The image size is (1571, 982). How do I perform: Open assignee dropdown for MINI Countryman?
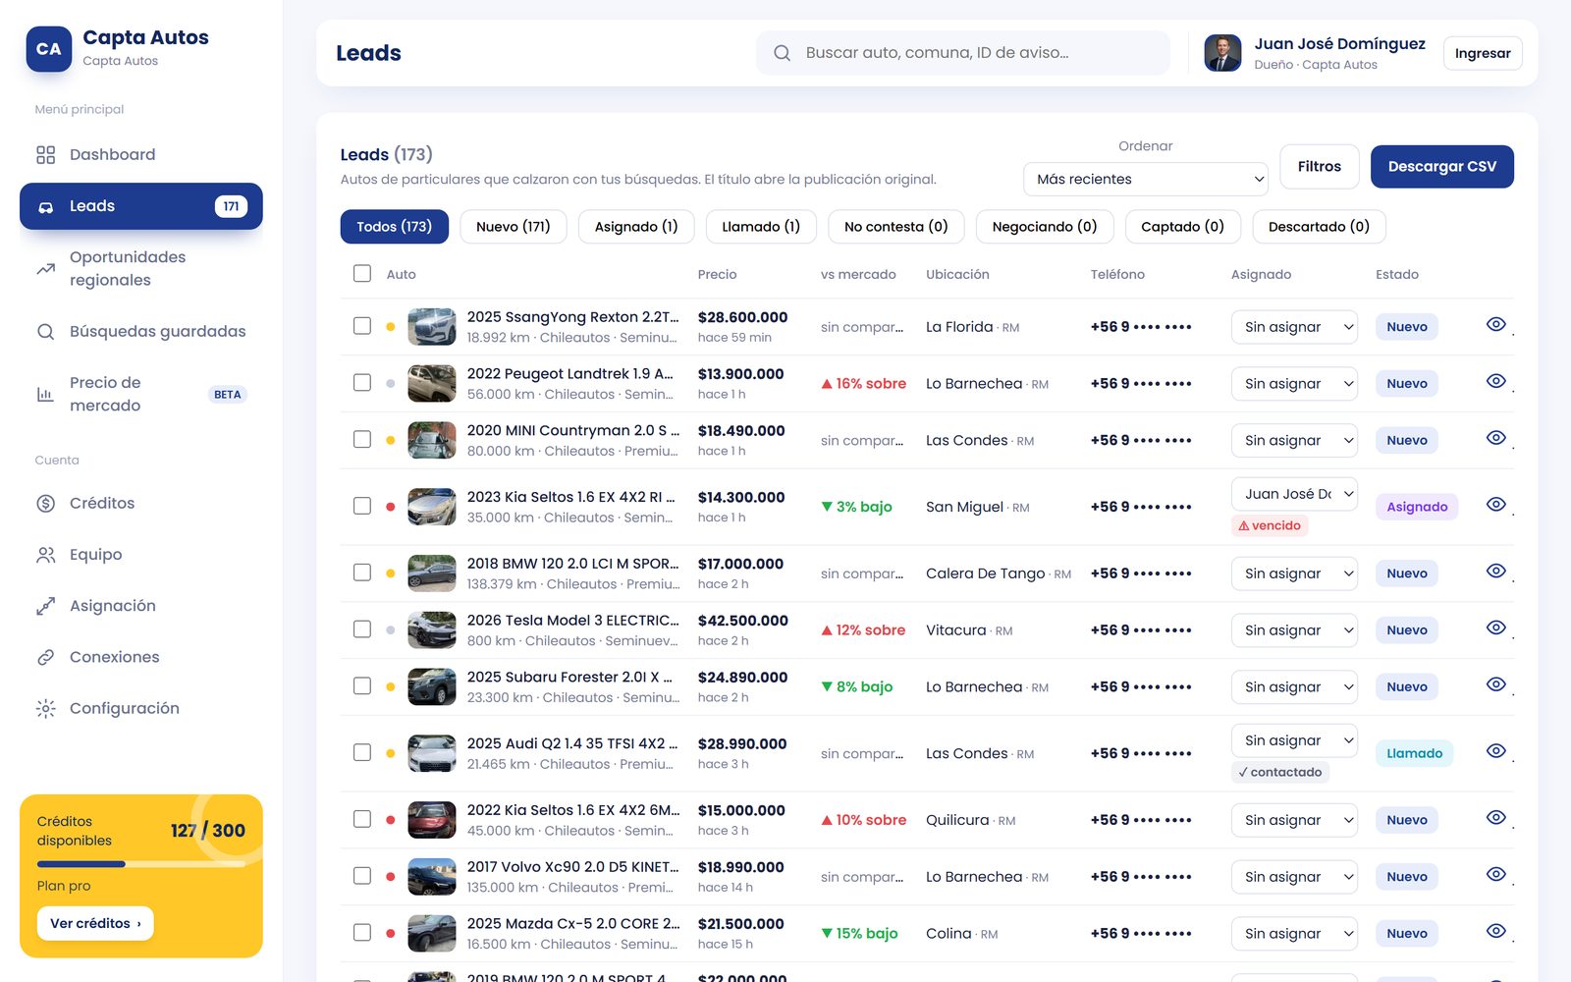pos(1294,441)
